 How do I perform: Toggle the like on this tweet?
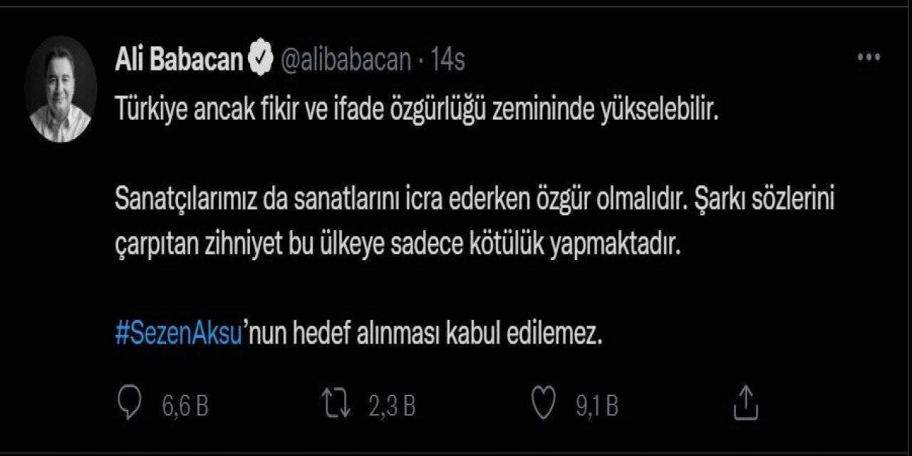coord(544,403)
